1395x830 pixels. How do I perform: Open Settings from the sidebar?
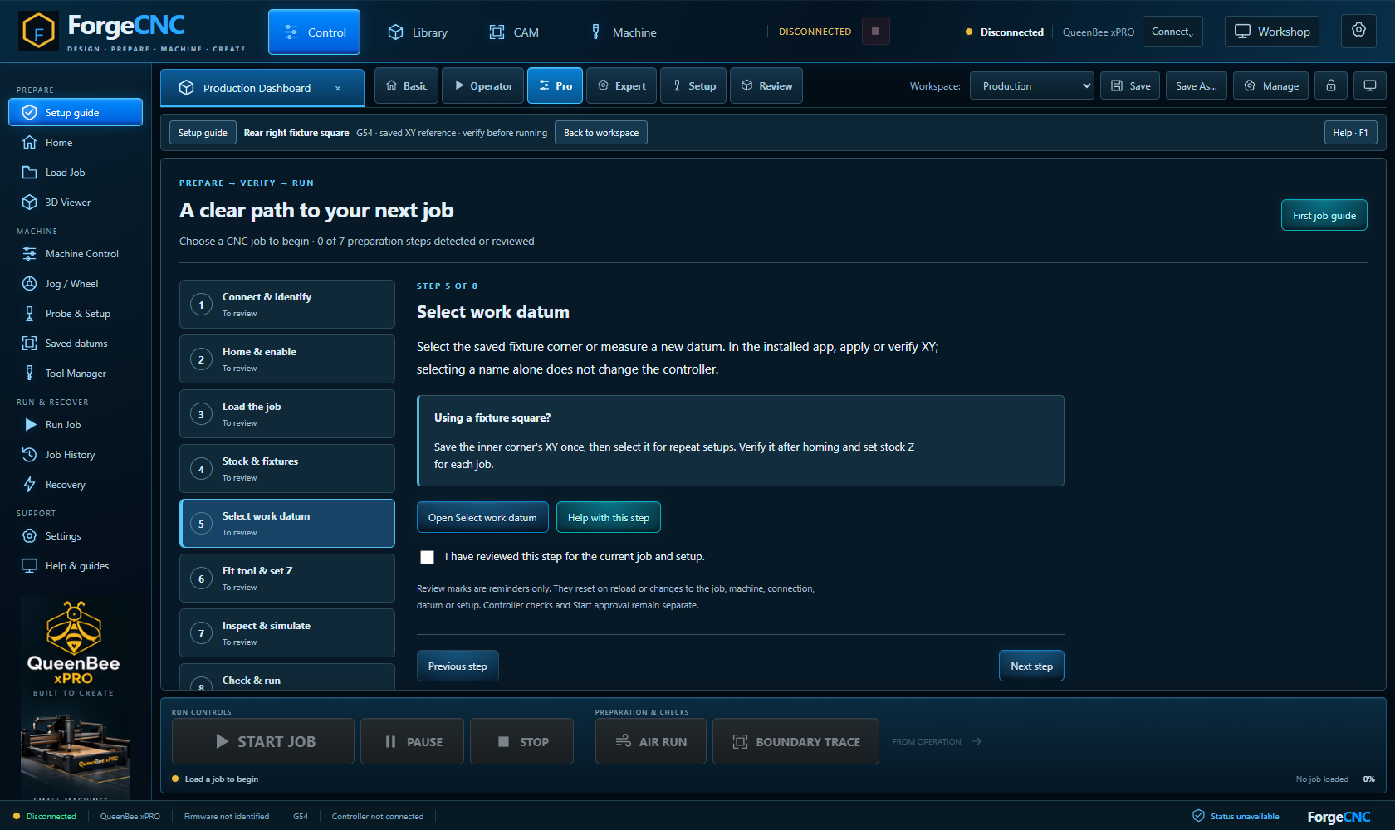(x=76, y=536)
